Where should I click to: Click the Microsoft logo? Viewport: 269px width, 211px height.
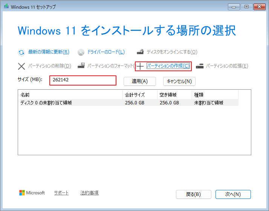[x=32, y=193]
